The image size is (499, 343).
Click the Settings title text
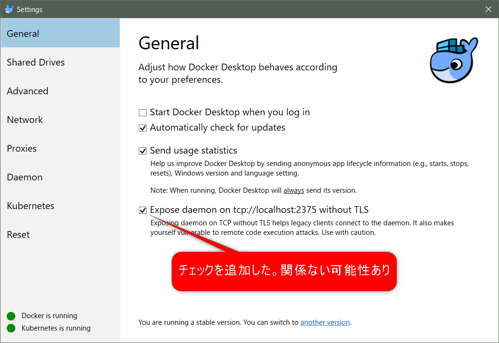pos(29,10)
